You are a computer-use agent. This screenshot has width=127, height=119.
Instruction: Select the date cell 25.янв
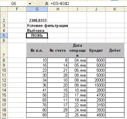78,115
